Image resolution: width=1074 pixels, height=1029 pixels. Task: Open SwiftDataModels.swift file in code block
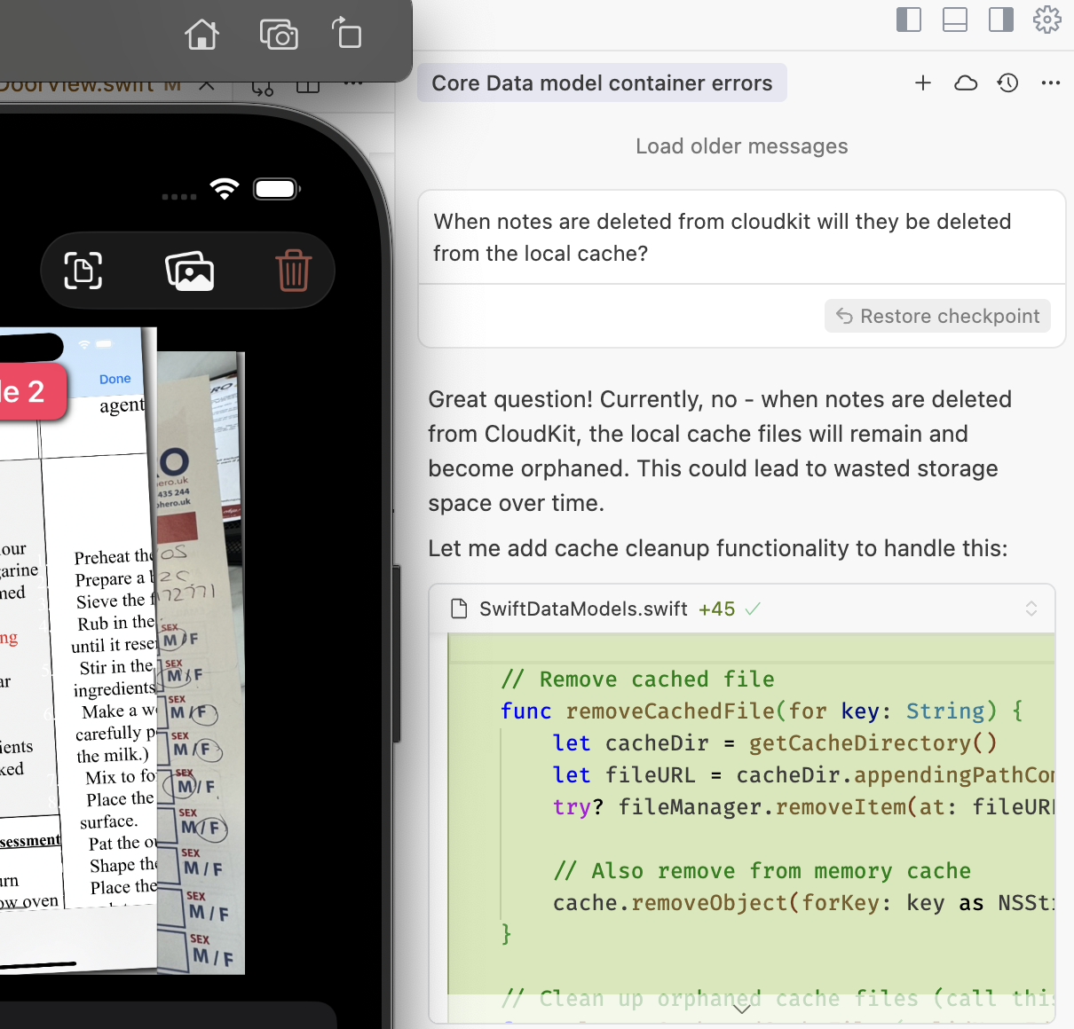point(583,609)
